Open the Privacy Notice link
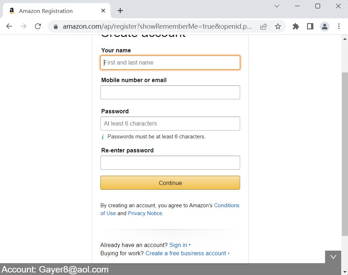 coord(145,213)
